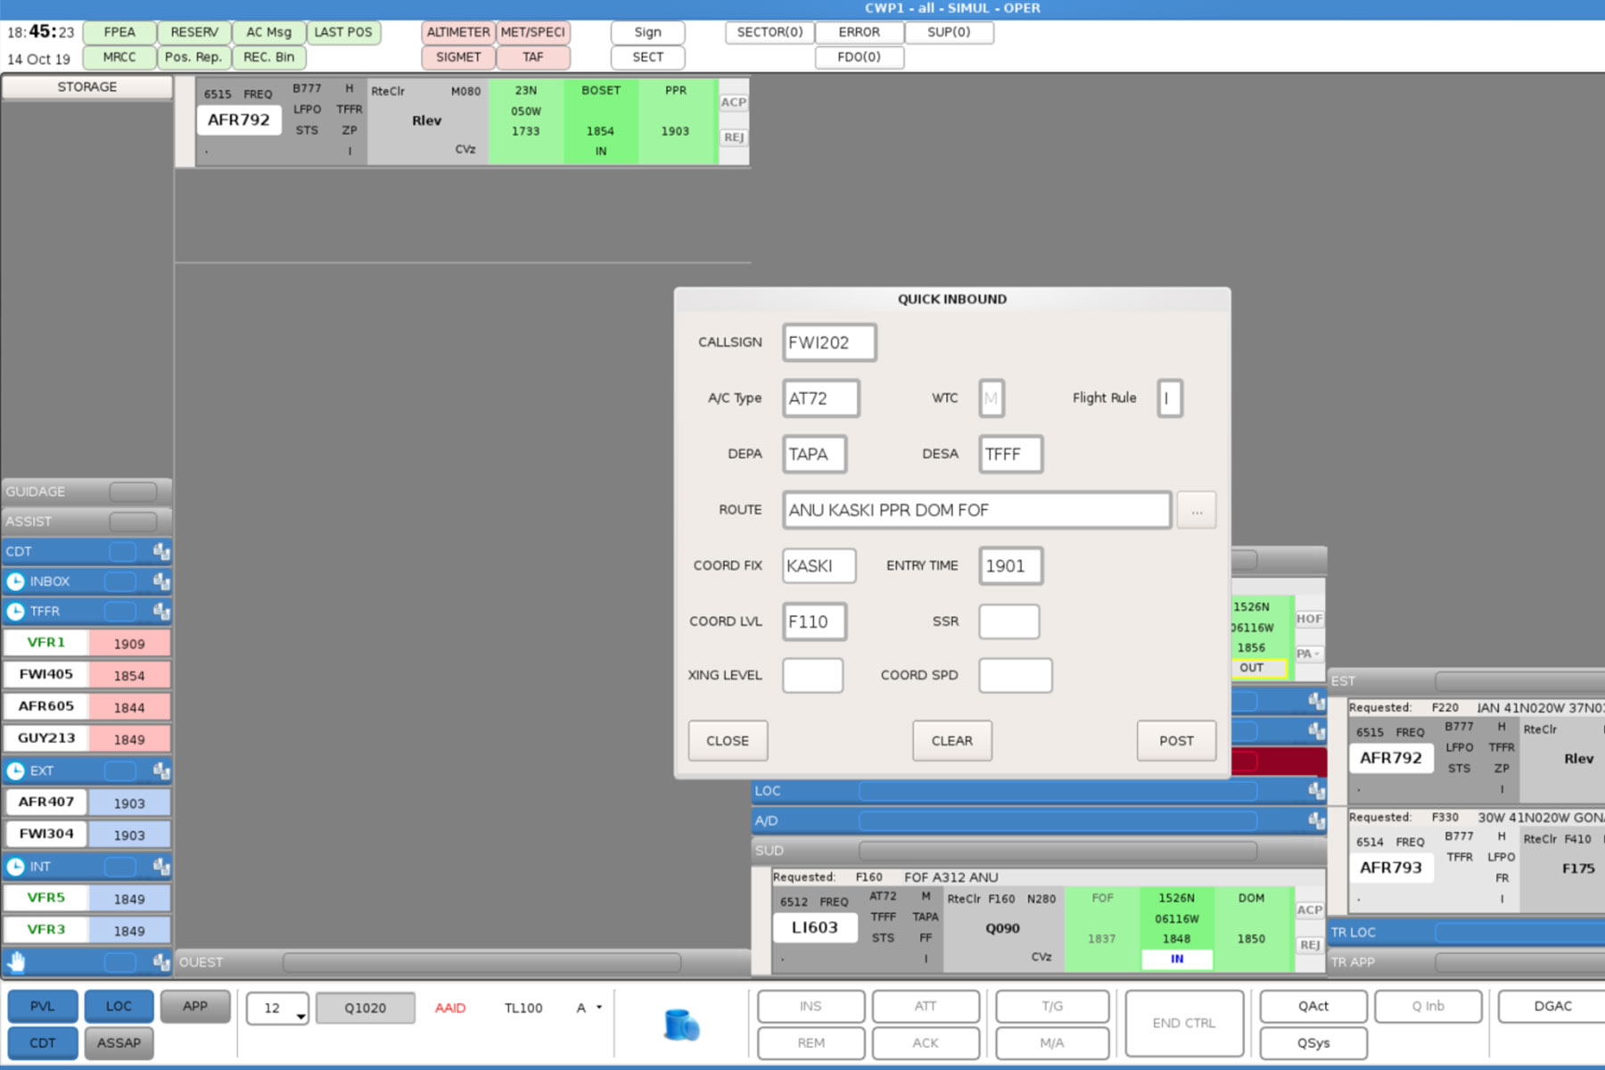Click the clock icon beside TFFR
This screenshot has height=1070, width=1605.
tap(16, 612)
